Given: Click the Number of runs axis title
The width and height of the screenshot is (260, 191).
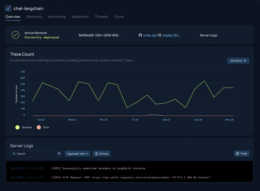Looking at the screenshot, I should click(x=16, y=94).
